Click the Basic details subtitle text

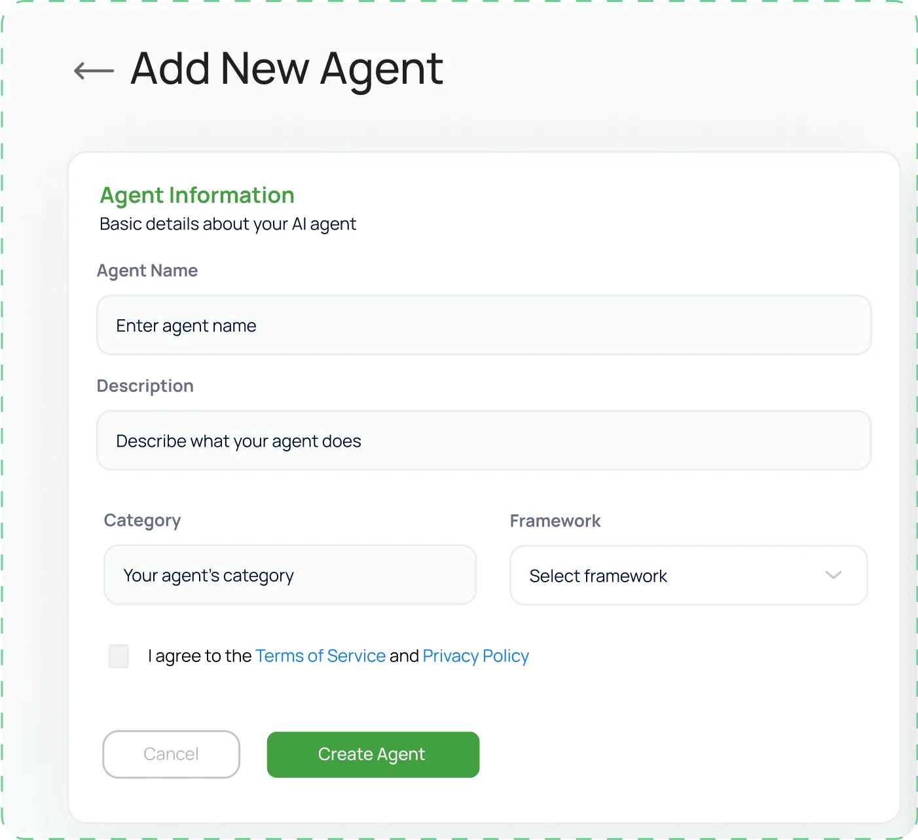227,223
